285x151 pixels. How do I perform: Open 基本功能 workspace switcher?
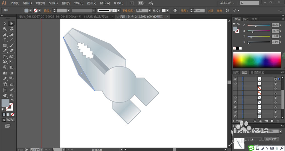point(227,3)
